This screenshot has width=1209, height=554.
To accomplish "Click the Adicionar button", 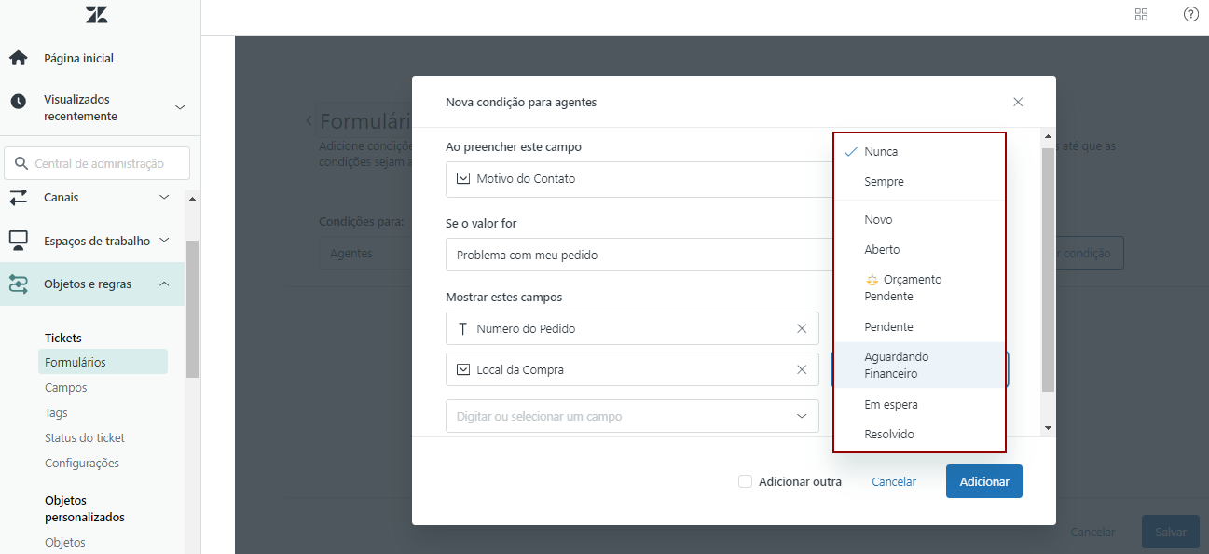I will tap(983, 481).
